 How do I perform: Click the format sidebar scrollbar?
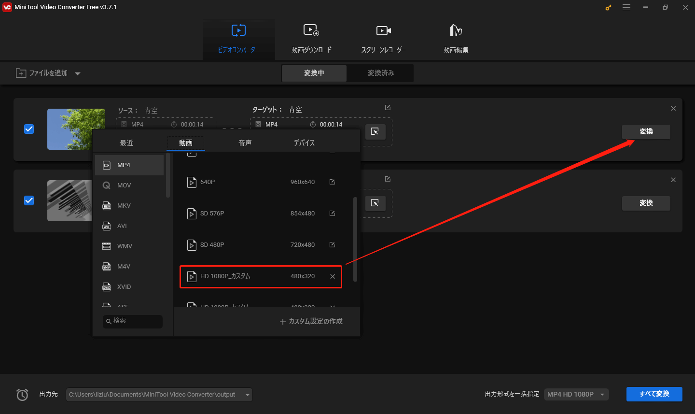168,175
